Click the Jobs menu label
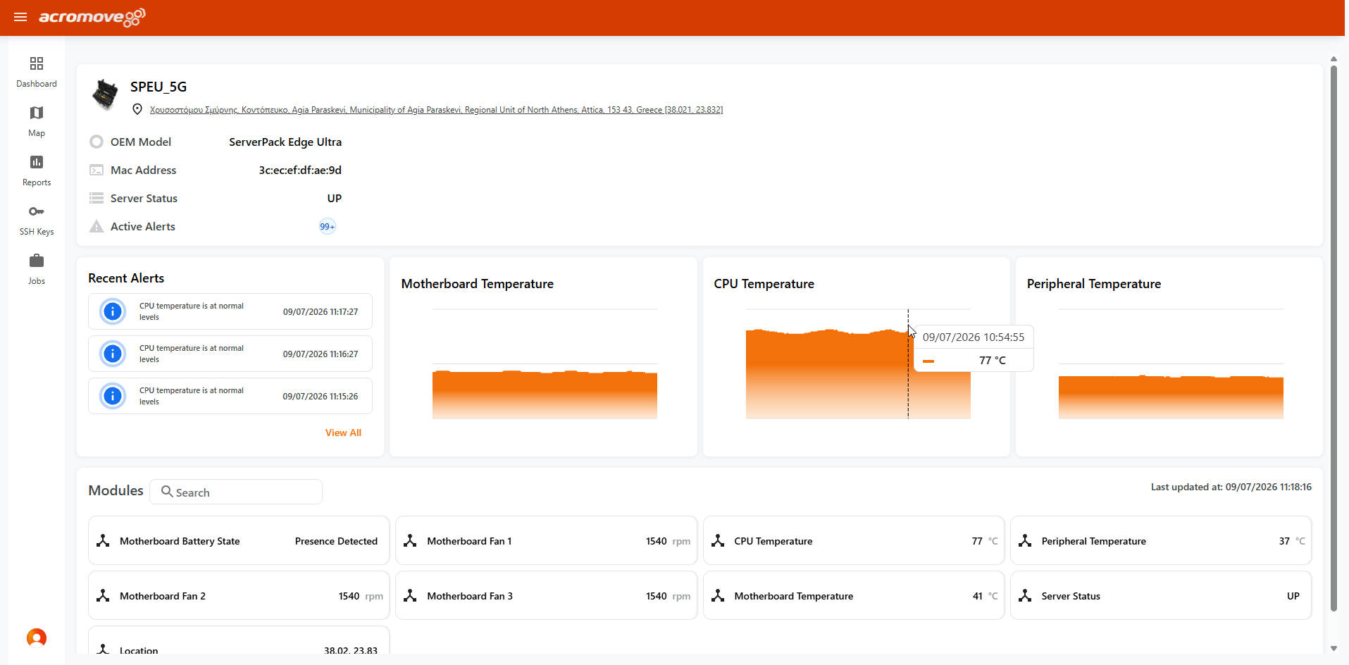Screen dimensions: 1349x665 (x=37, y=281)
